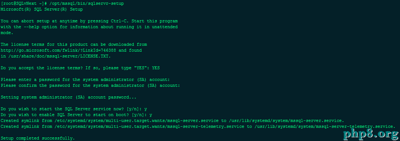
Task: Click the Setup completed successfully message
Action: click(38, 138)
